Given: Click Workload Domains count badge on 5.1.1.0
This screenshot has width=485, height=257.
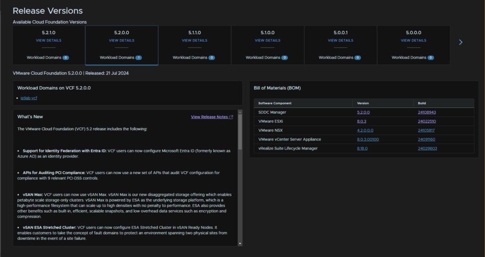Looking at the screenshot, I should (212, 58).
